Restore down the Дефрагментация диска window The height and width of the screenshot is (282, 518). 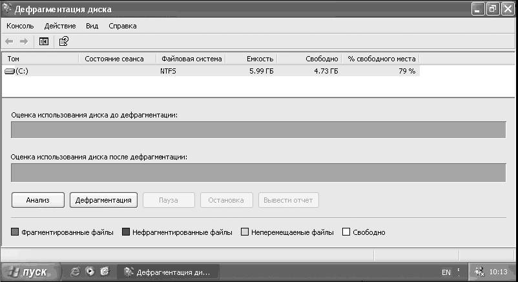point(493,8)
